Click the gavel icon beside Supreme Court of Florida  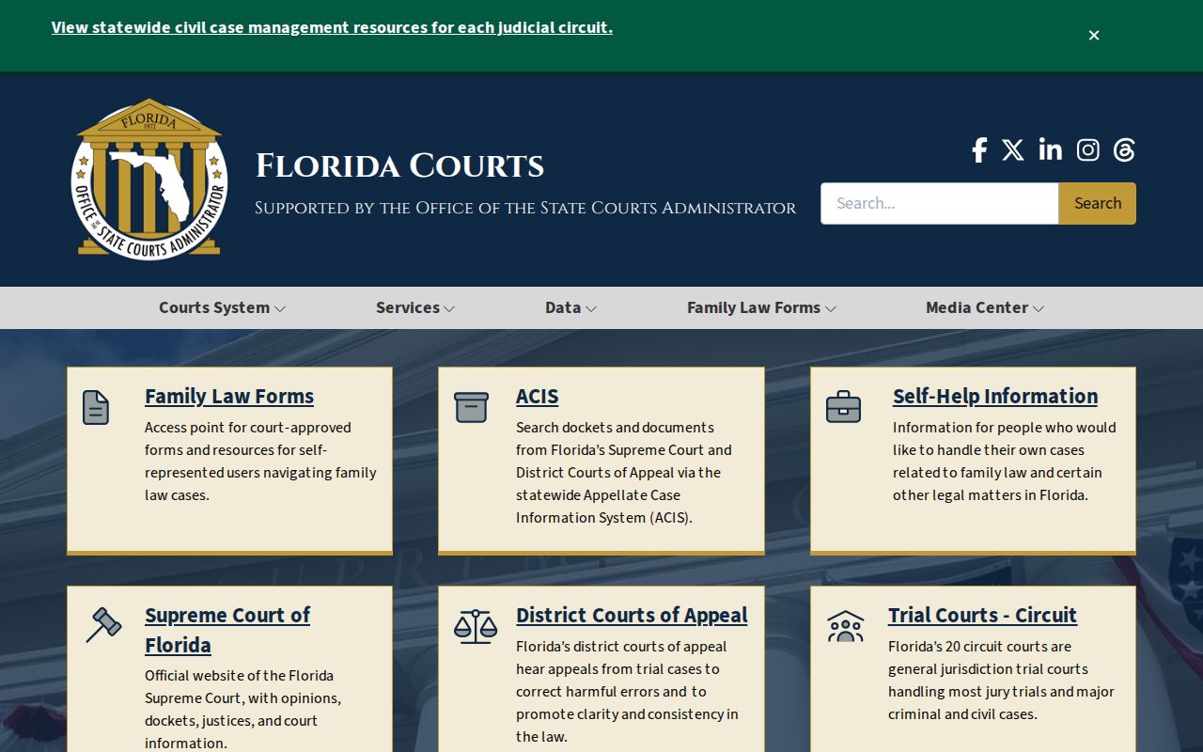point(103,625)
